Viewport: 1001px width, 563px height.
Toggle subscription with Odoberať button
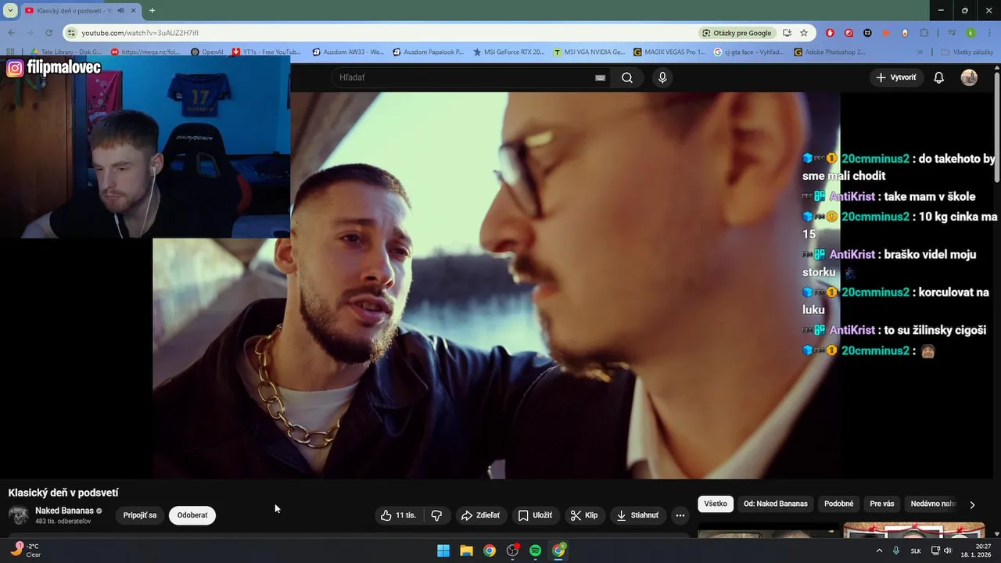coord(192,515)
